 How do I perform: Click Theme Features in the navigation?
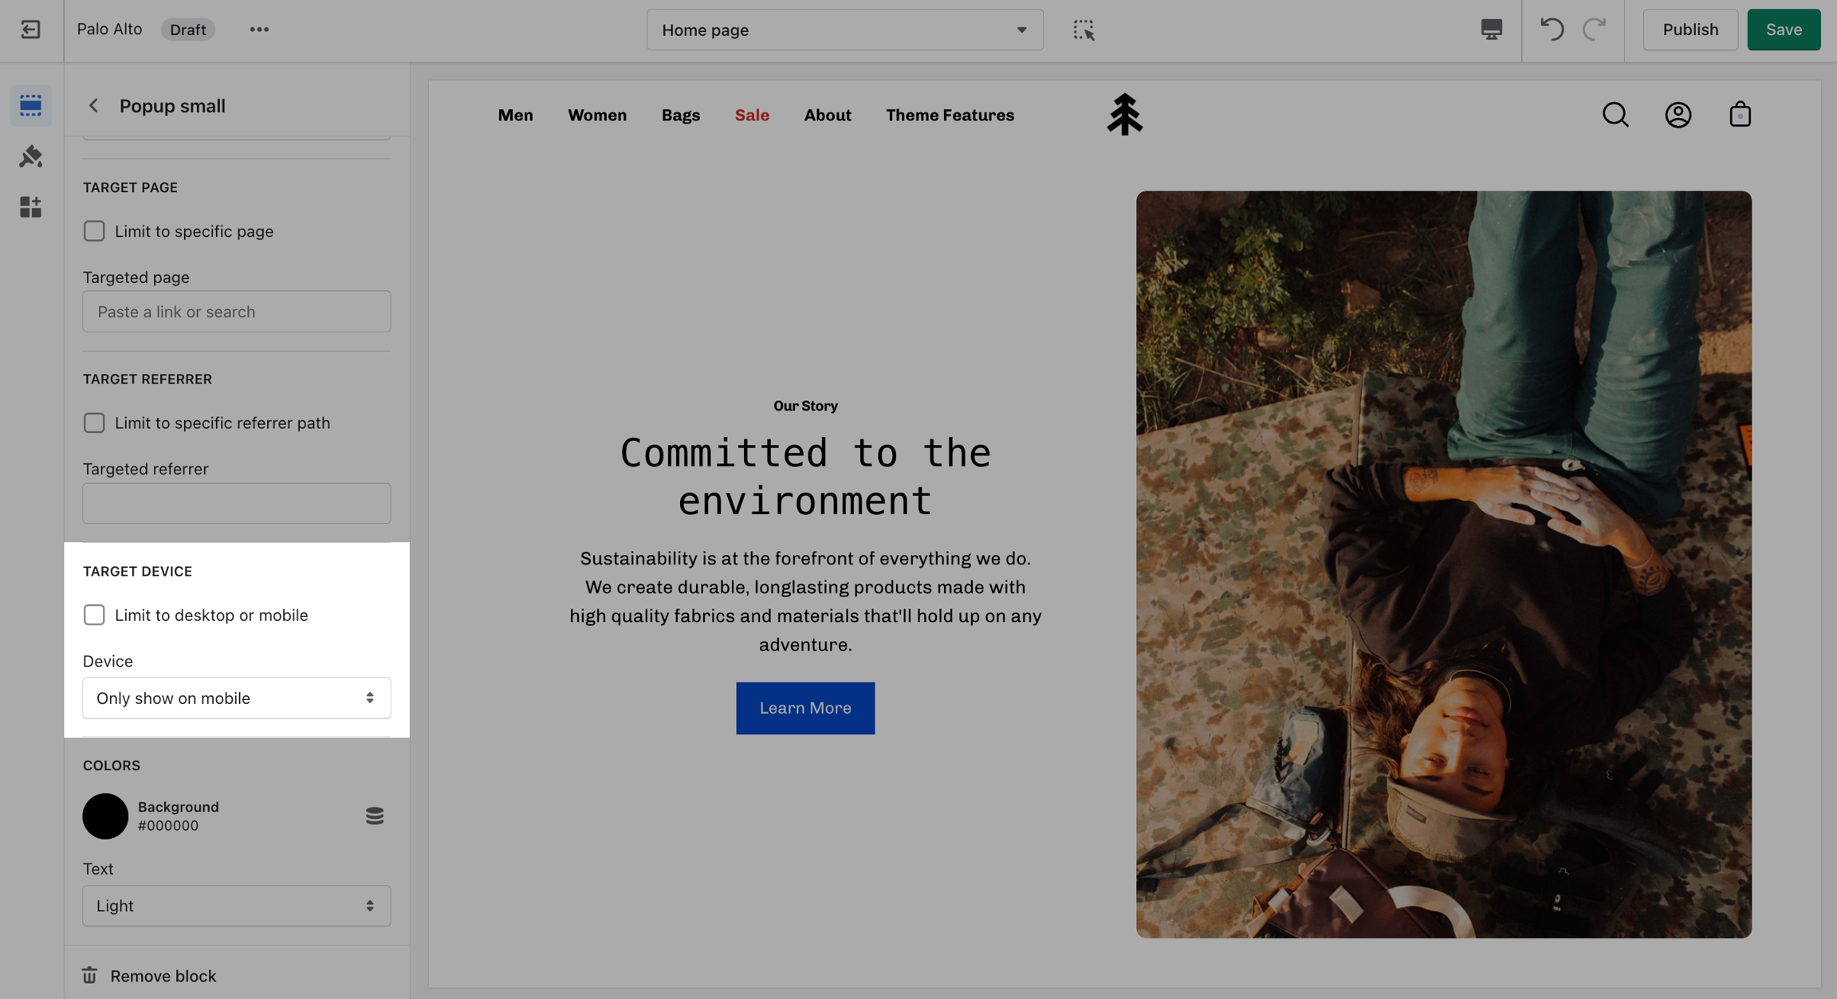pyautogui.click(x=950, y=115)
